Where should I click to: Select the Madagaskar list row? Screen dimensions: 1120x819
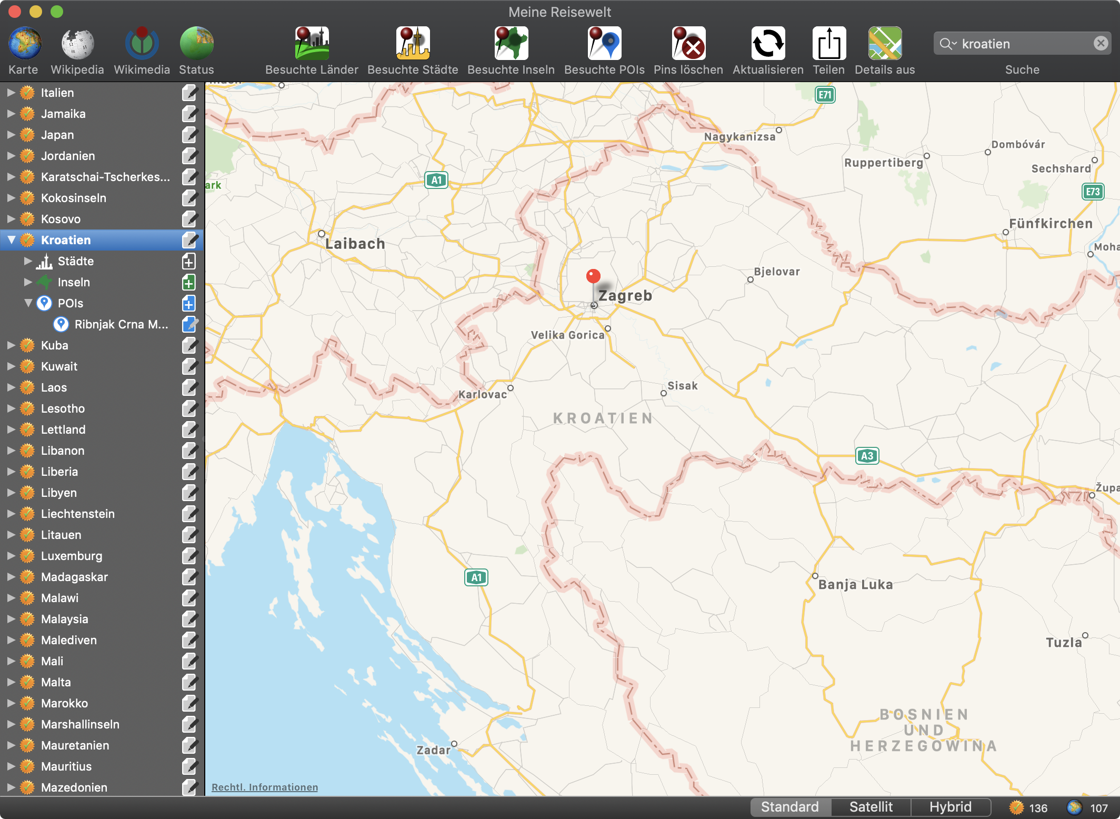tap(102, 577)
